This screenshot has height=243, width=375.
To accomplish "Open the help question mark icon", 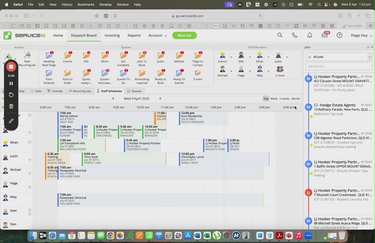I will tap(339, 35).
